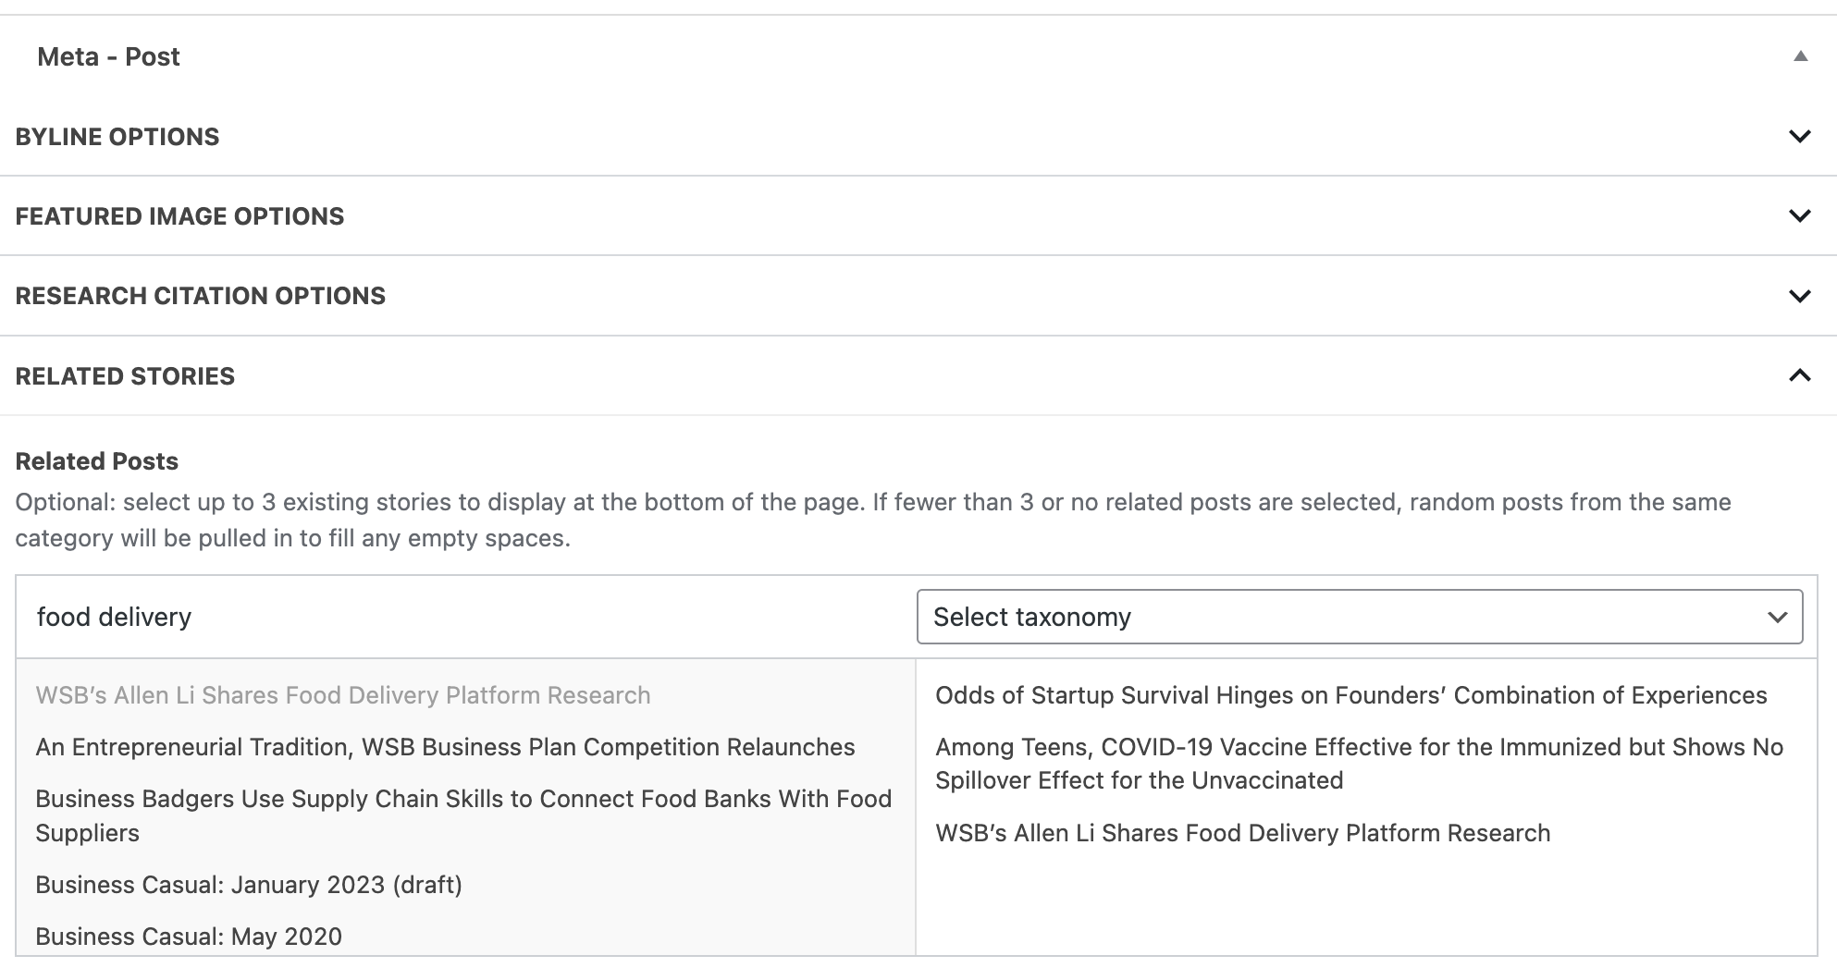Remove the COVID-19 Vaccine Teens selected story
Image resolution: width=1837 pixels, height=980 pixels.
point(1358,764)
